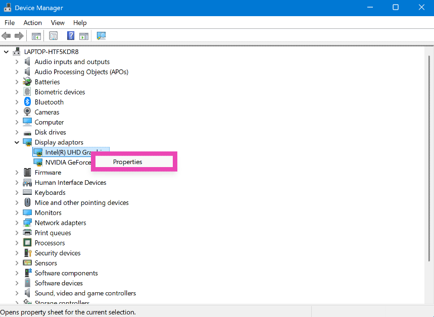Click the Bluetooth device icon
Screen dimensions: 434x317
coord(27,102)
